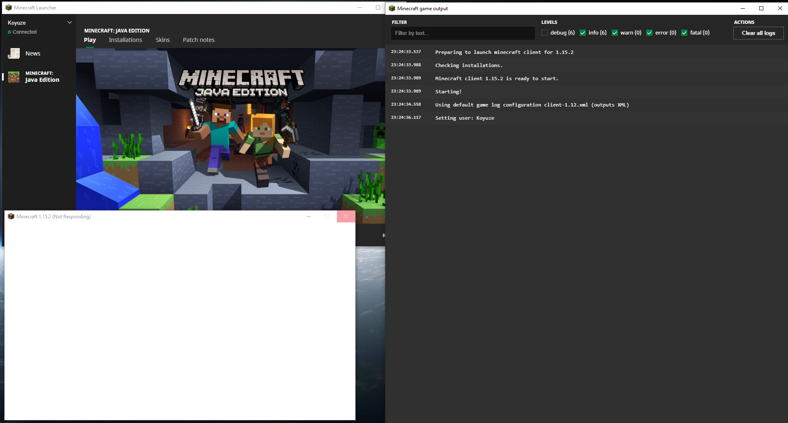
Task: Close the not responding Minecraft 1.15.2 window
Action: point(346,216)
